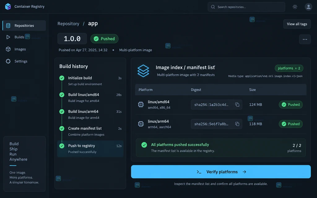Click the linux/amd64 platform name
The height and width of the screenshot is (198, 317).
[x=158, y=102]
